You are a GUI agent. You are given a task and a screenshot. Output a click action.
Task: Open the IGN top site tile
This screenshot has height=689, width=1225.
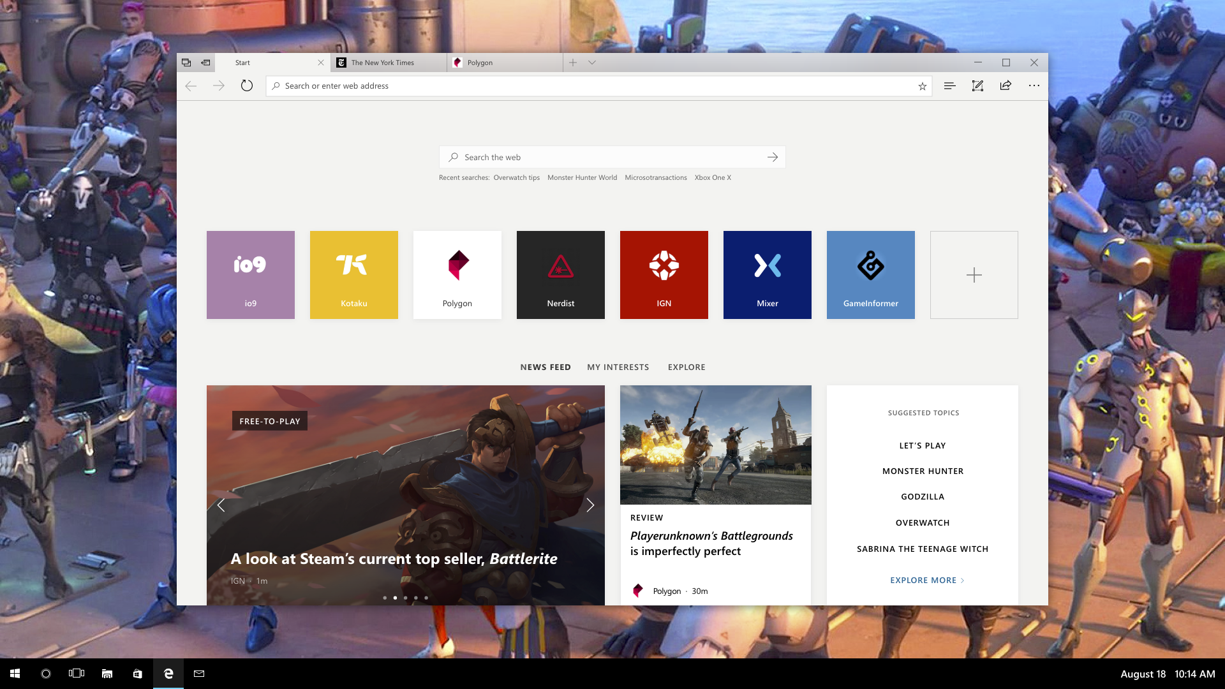pos(664,275)
